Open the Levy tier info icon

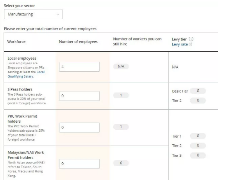point(191,39)
